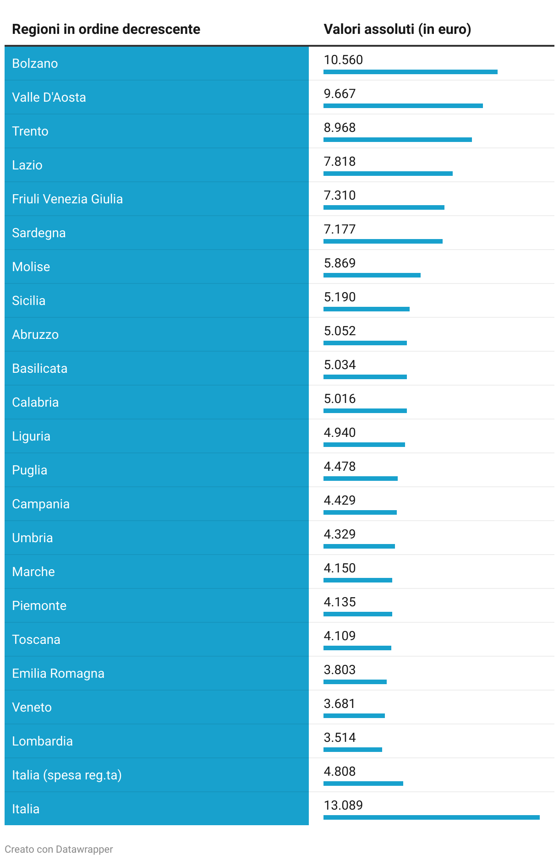Click the Bolzano row label
The image size is (559, 860).
[35, 63]
